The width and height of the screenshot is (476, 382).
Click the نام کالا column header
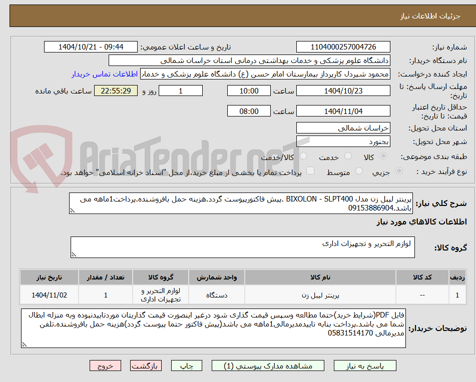pos(320,277)
